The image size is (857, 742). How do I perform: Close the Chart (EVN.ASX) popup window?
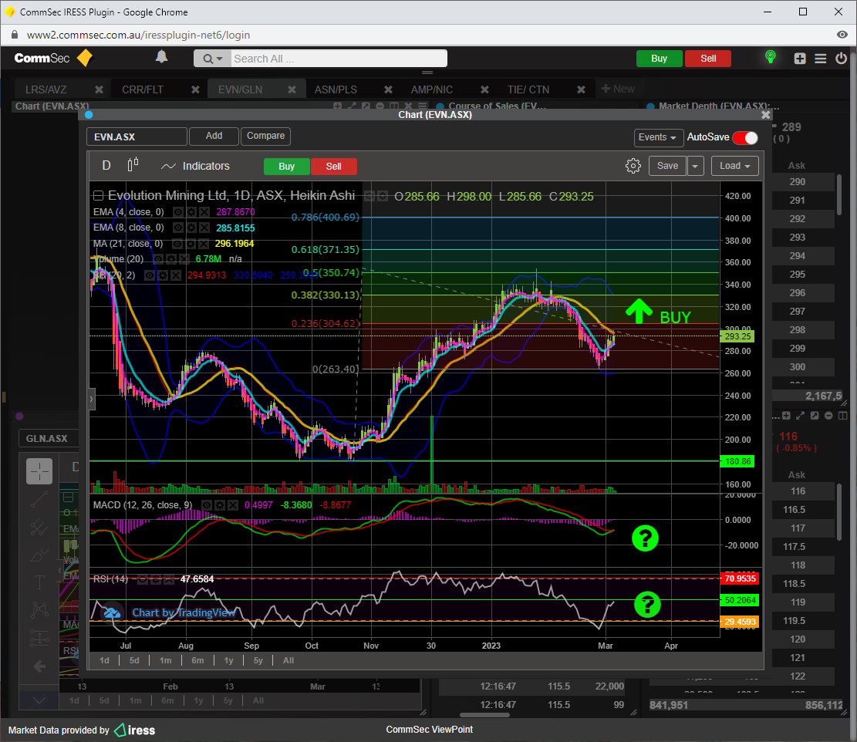[766, 115]
